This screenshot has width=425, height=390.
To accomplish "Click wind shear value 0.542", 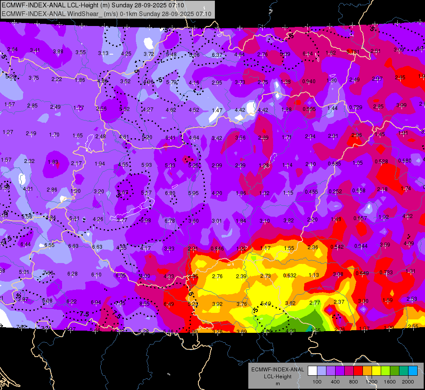I will (x=337, y=247).
